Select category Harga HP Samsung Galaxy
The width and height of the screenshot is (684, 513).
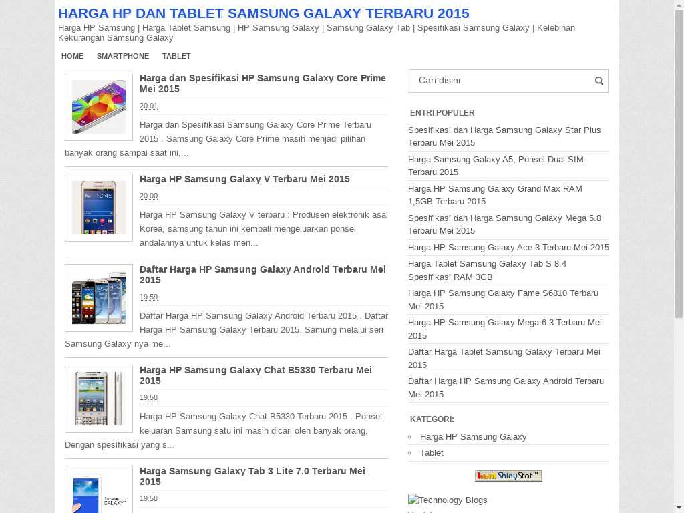pos(473,437)
